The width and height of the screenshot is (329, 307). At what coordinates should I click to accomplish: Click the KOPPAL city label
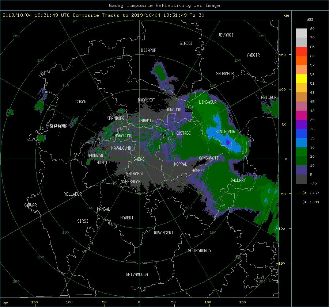pyautogui.click(x=181, y=164)
